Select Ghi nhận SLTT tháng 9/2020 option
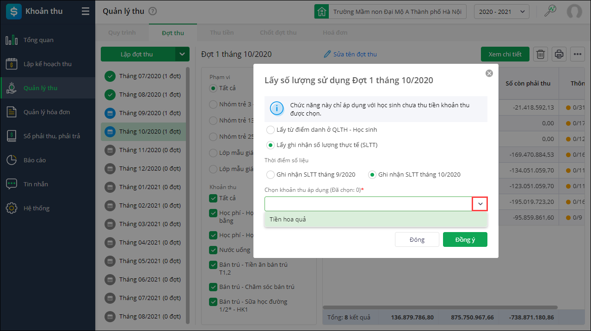Image resolution: width=591 pixels, height=331 pixels. (x=271, y=175)
